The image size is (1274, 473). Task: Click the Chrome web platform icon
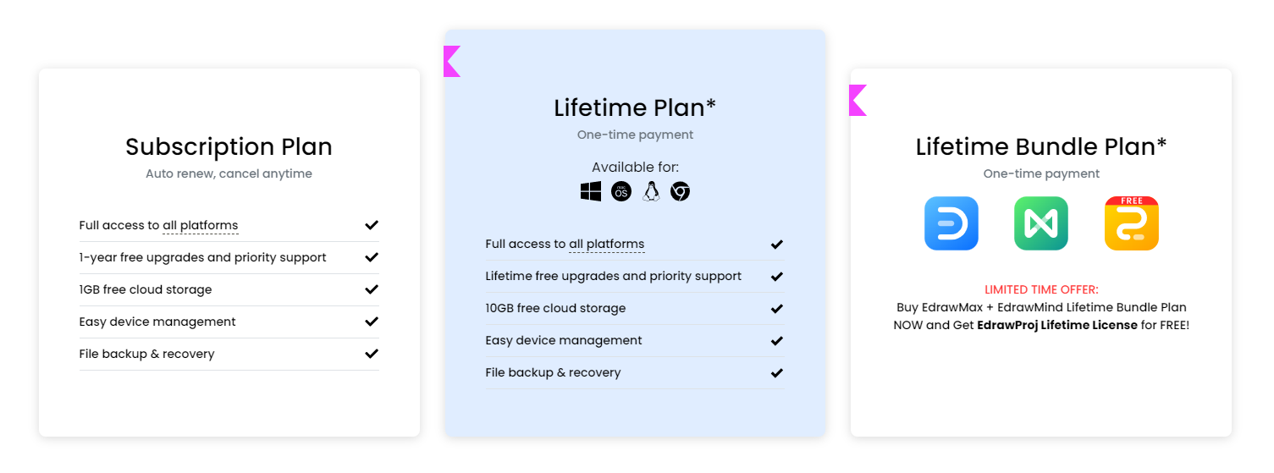(x=681, y=191)
